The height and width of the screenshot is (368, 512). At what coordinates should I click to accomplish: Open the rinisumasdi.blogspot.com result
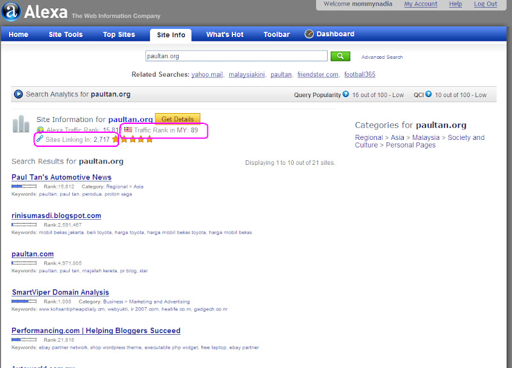tap(56, 216)
